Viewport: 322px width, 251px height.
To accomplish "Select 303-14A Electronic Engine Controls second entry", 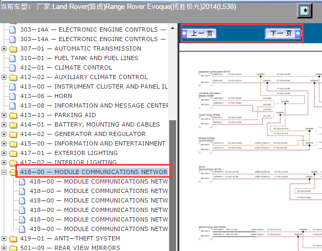I will pos(93,39).
